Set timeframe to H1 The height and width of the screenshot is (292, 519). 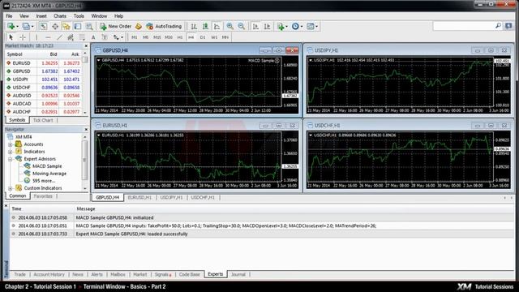180,37
